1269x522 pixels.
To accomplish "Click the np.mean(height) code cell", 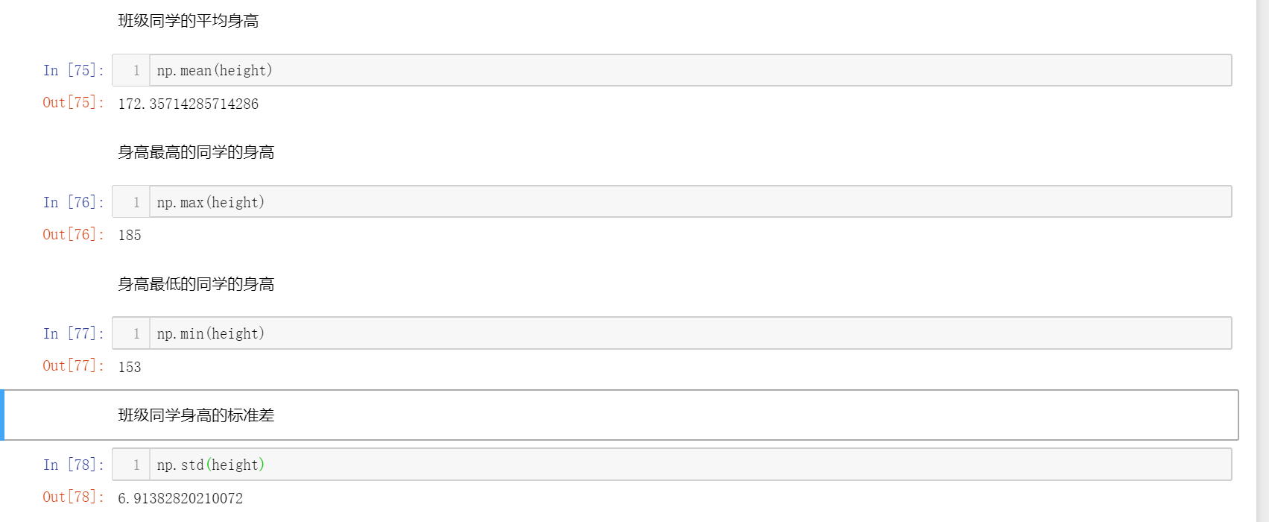I will point(671,70).
